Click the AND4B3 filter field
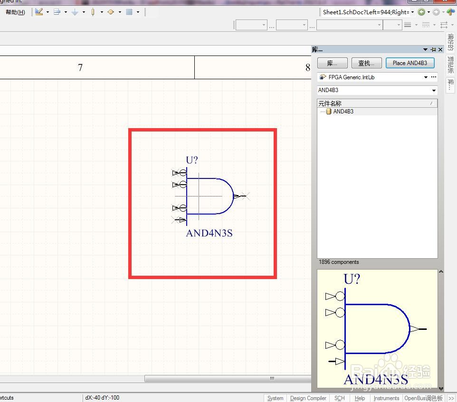Screen dimensions: 457x402 374,90
